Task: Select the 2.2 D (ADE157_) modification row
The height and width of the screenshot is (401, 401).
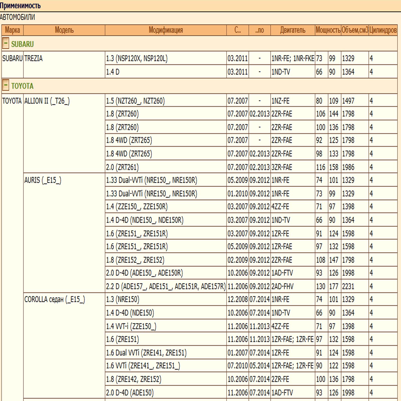Action: click(166, 286)
